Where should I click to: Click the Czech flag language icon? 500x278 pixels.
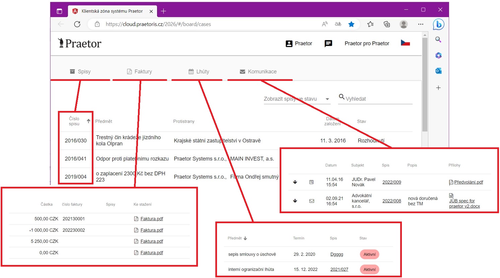405,43
